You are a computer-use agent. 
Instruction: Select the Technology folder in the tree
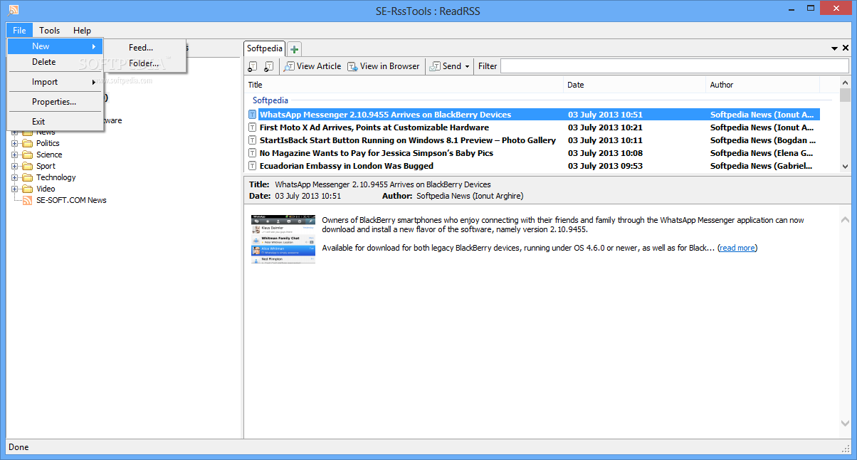click(56, 177)
